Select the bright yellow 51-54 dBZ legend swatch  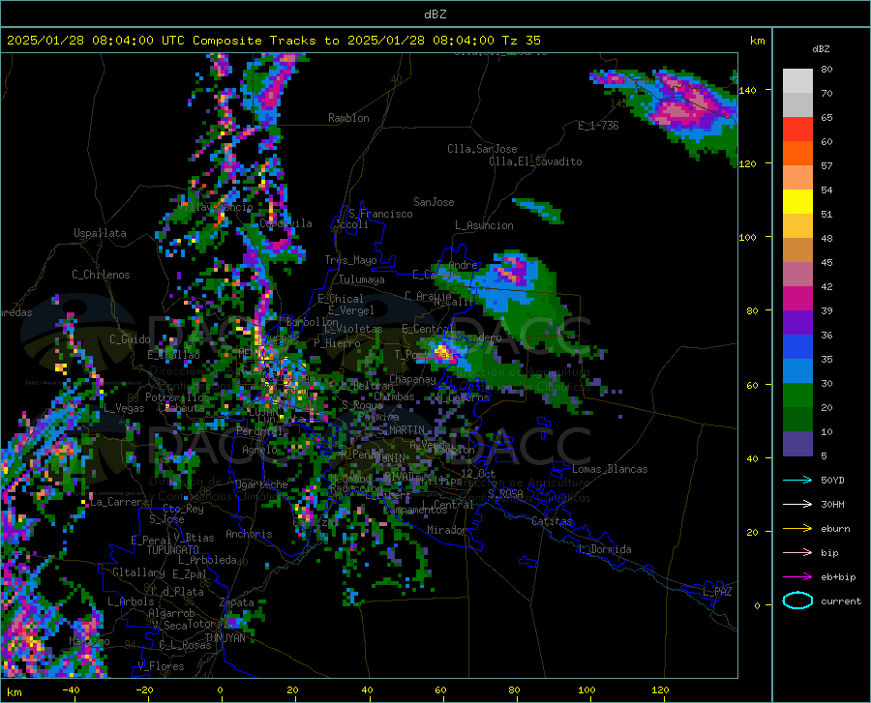(x=797, y=202)
